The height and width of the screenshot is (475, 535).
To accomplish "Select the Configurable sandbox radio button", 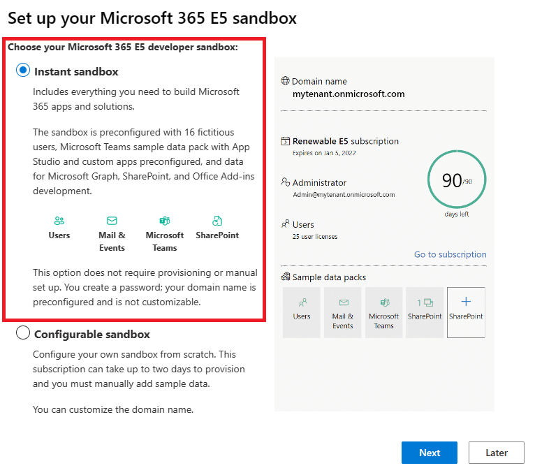I will click(x=23, y=333).
